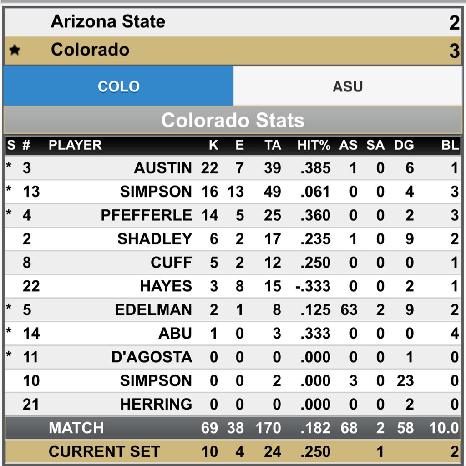The image size is (466, 466).
Task: Switch to the ASU tab
Action: (x=348, y=86)
